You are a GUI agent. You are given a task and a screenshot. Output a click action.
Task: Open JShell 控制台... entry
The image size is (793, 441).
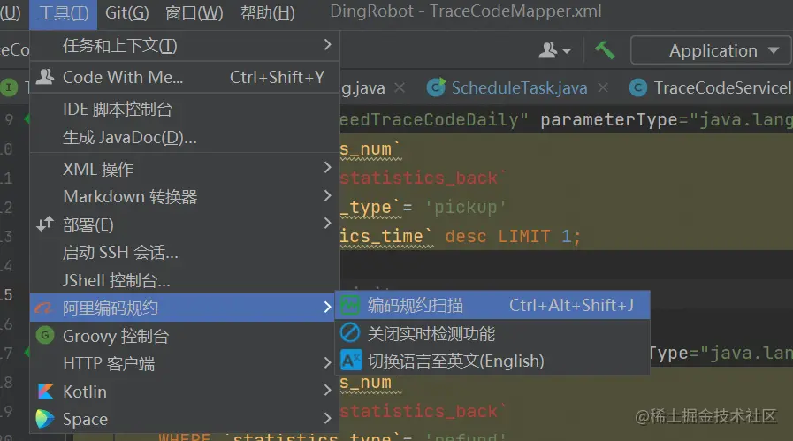click(x=185, y=280)
